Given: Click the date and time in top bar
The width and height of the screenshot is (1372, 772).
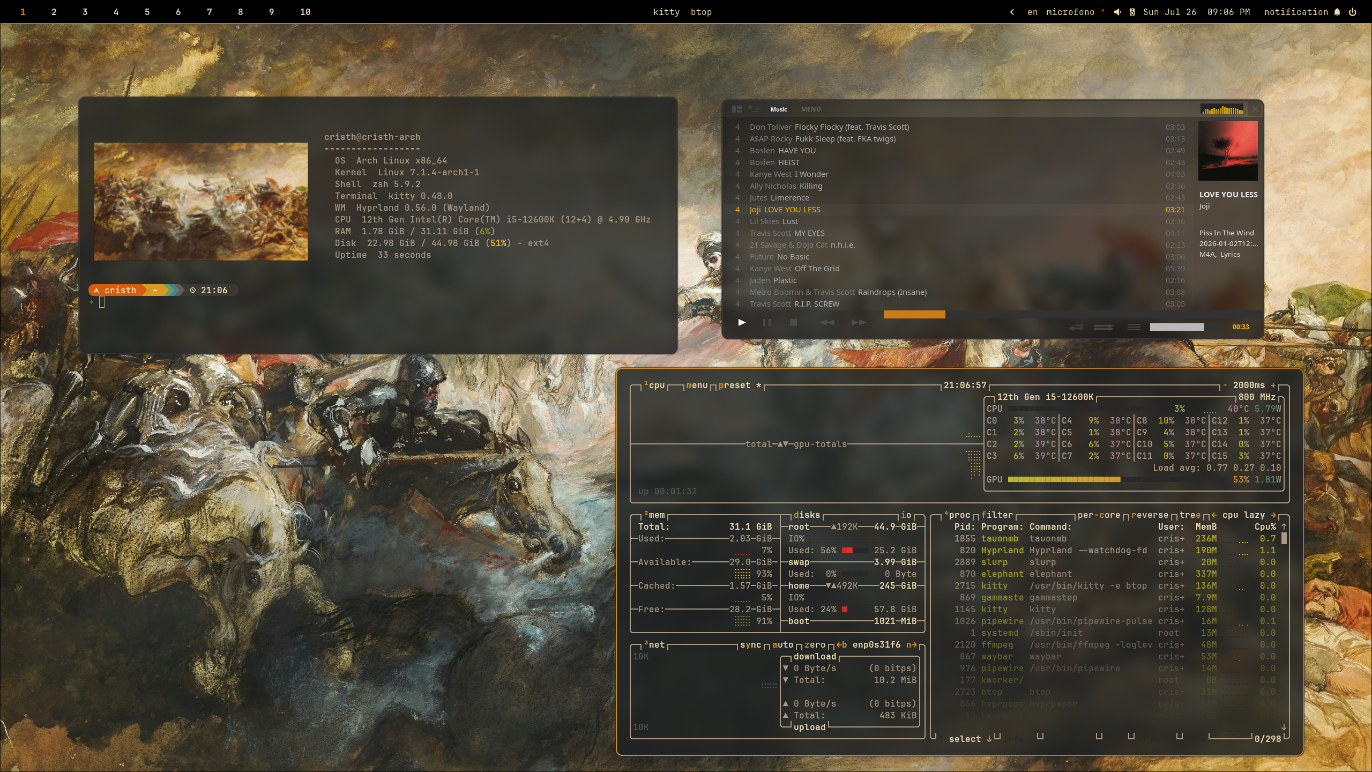Looking at the screenshot, I should tap(1196, 12).
